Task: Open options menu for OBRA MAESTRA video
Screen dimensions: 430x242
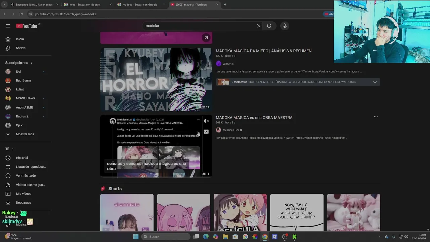Action: click(x=376, y=117)
